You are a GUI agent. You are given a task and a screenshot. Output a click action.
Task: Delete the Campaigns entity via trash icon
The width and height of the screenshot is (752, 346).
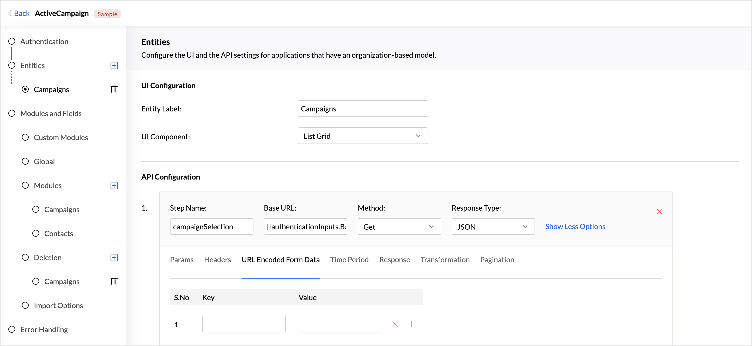click(114, 90)
